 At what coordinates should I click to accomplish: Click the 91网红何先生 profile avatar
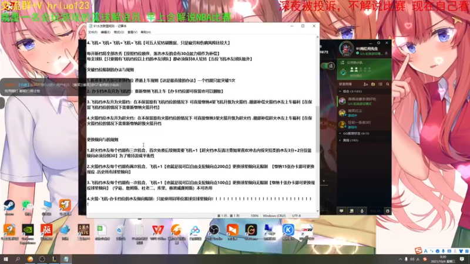click(346, 49)
